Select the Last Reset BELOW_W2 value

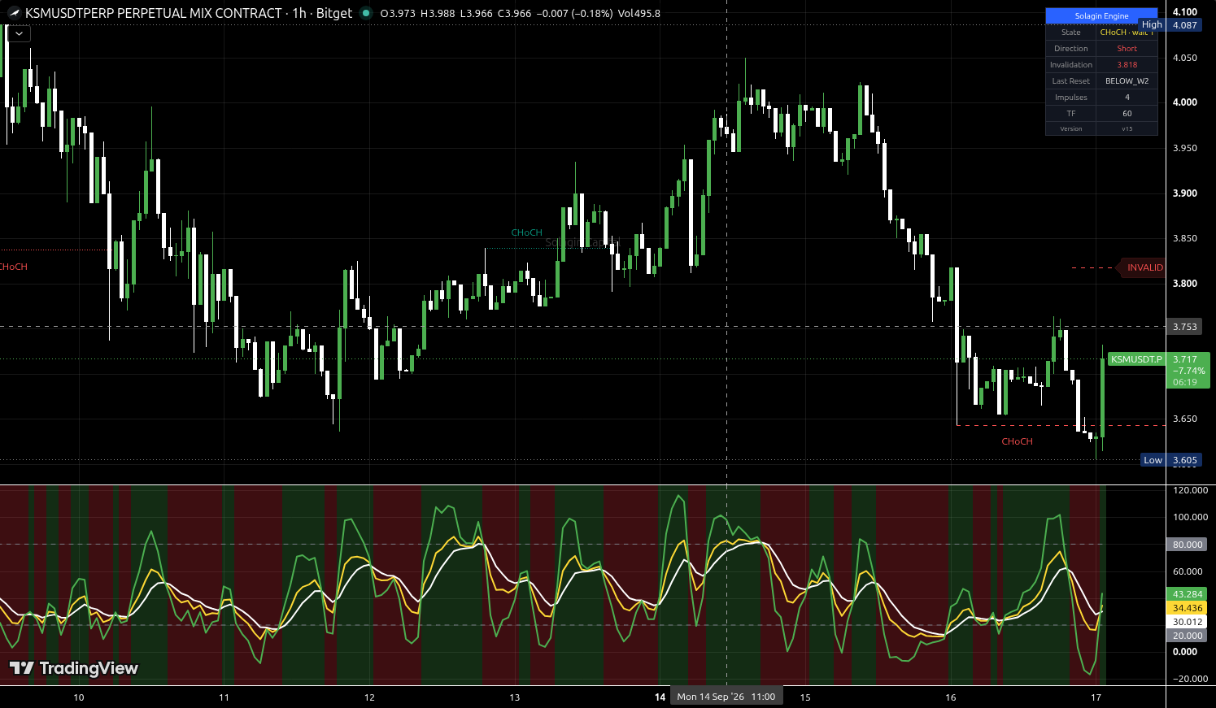pos(1127,81)
